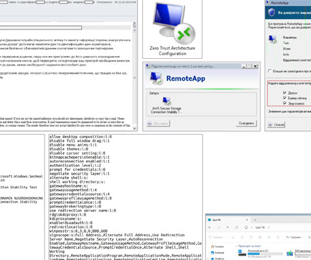The width and height of the screenshot is (311, 260).
Task: Click the Цей ПК breadcrumb in the address bar
Action: click(260, 227)
